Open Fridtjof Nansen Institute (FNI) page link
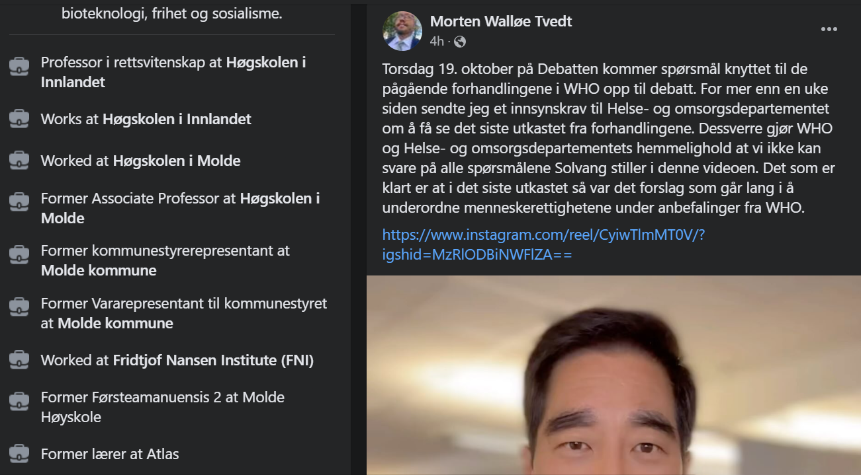This screenshot has height=475, width=861. tap(213, 360)
